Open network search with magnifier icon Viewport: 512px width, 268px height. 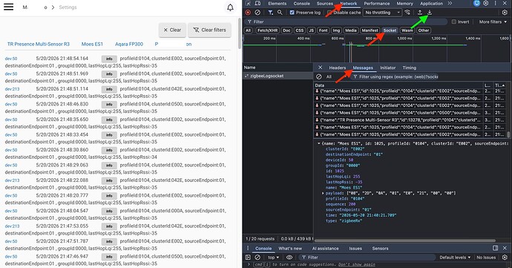point(280,13)
